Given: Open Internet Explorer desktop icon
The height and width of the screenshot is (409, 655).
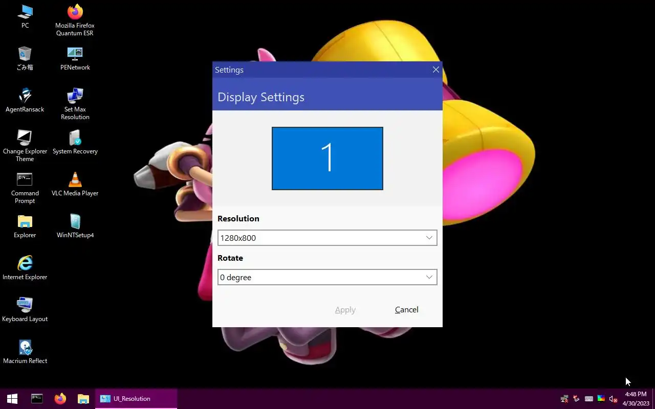Looking at the screenshot, I should tap(25, 268).
